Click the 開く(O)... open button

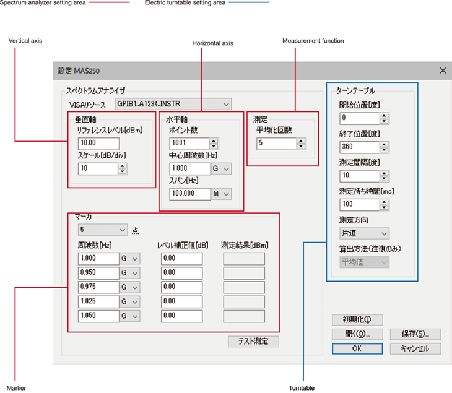coord(357,334)
